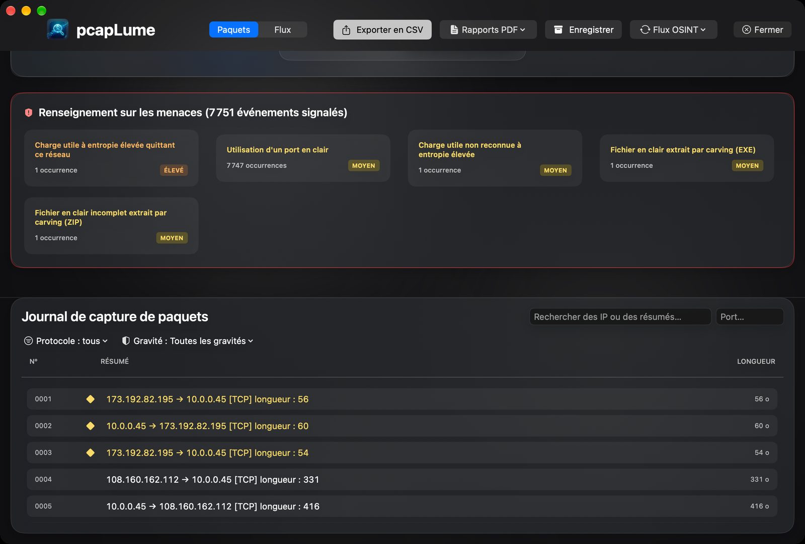
Task: Click the 7747 occurrences text
Action: 257,166
